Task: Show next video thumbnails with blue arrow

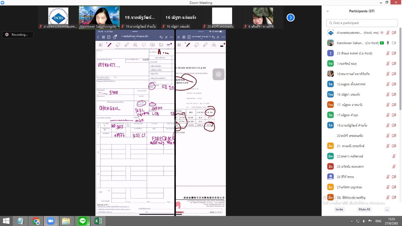Action: (x=291, y=18)
